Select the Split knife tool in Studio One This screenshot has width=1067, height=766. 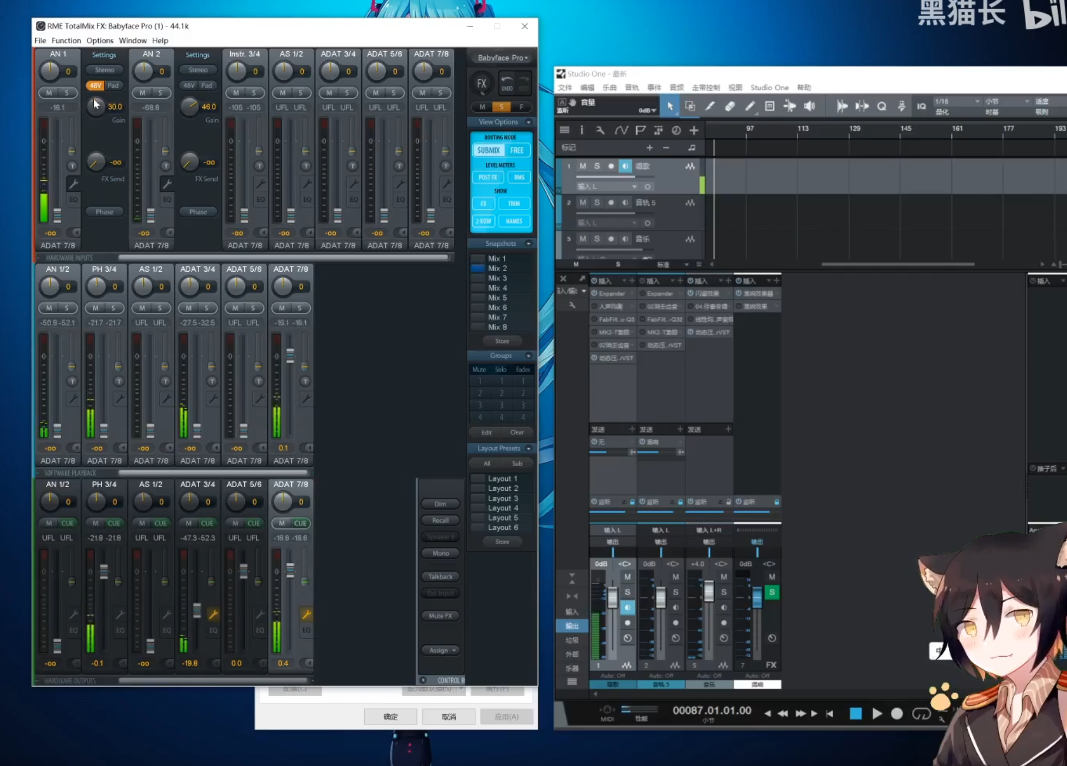709,106
